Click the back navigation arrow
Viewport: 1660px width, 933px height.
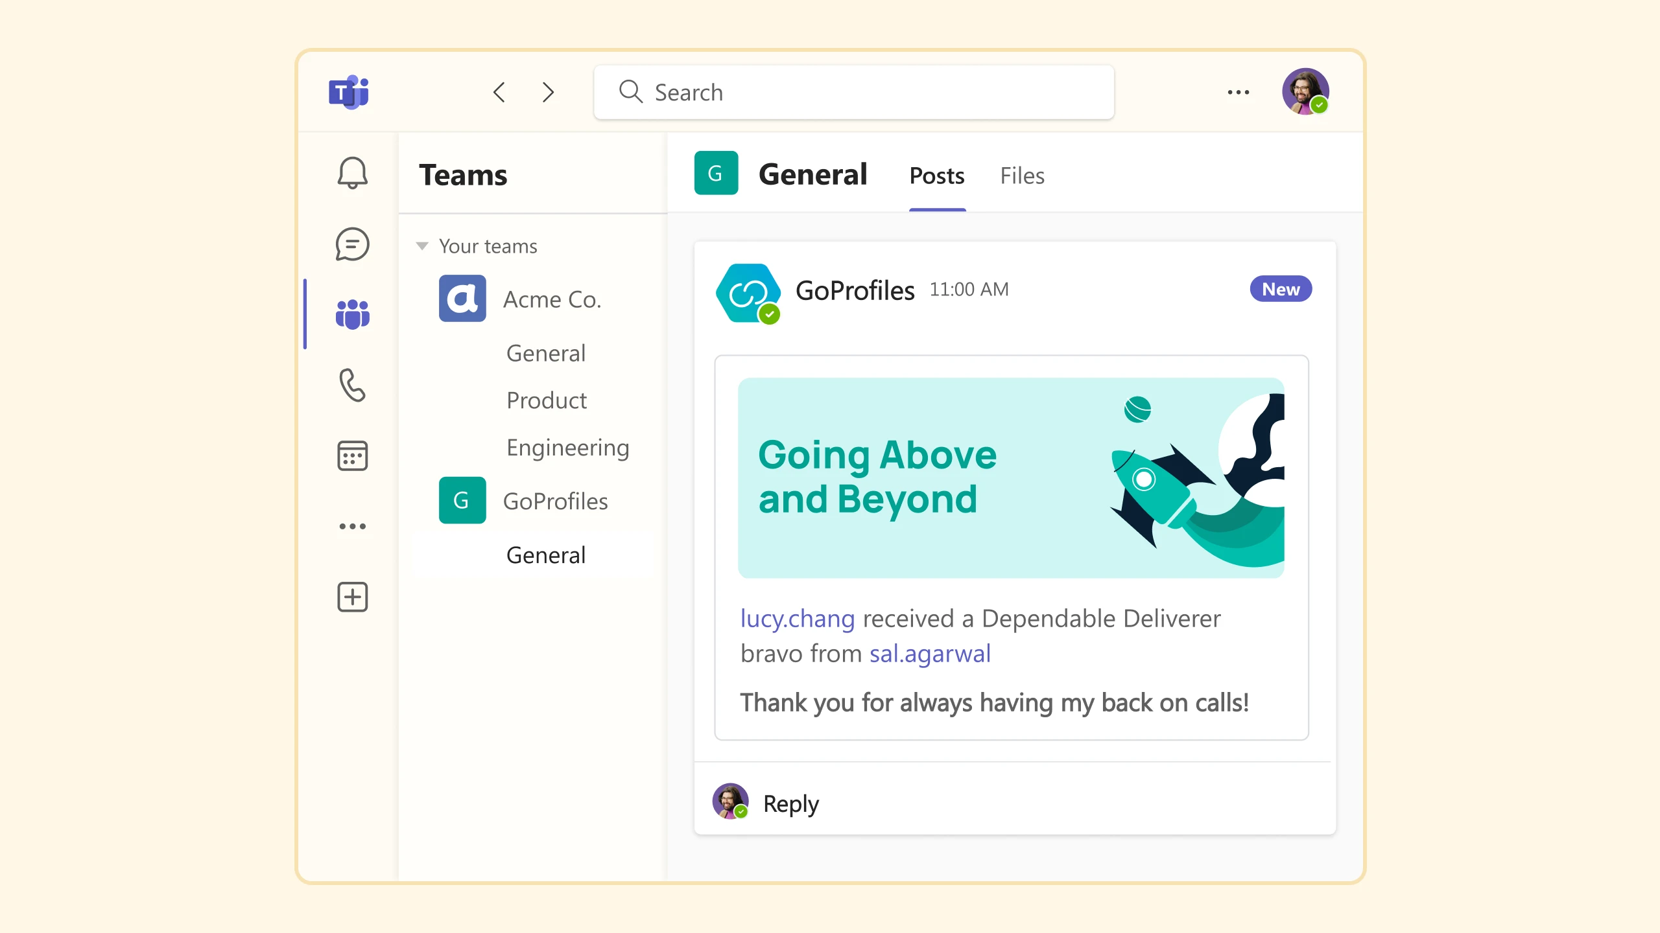tap(499, 91)
